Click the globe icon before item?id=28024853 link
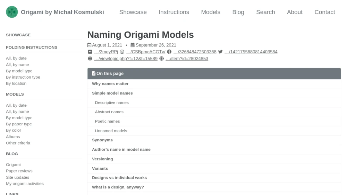347x195 pixels. [x=162, y=59]
